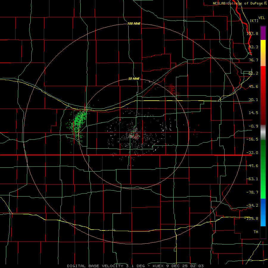Select the -47.6 velocity scale value
Image resolution: width=268 pixels, height=268 pixels.
pyautogui.click(x=253, y=166)
